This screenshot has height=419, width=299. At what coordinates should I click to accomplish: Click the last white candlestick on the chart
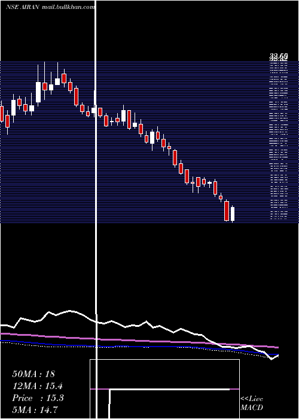coord(233,214)
